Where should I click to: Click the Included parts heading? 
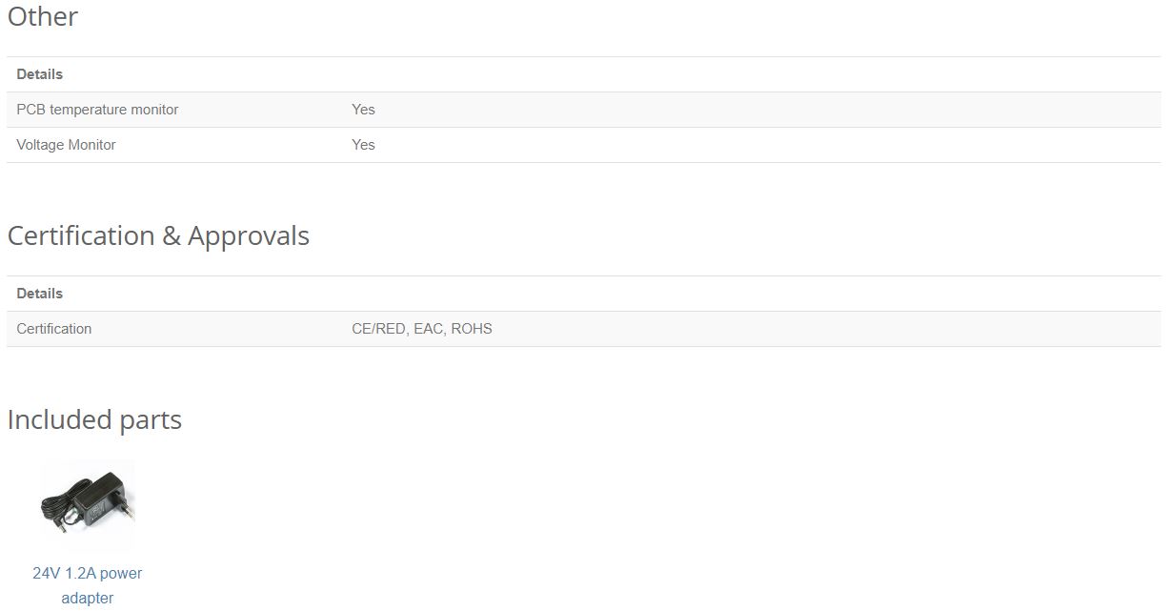(x=94, y=419)
